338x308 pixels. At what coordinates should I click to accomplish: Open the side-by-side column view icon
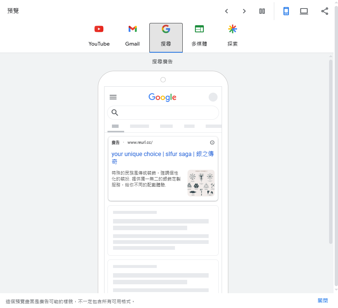(262, 11)
